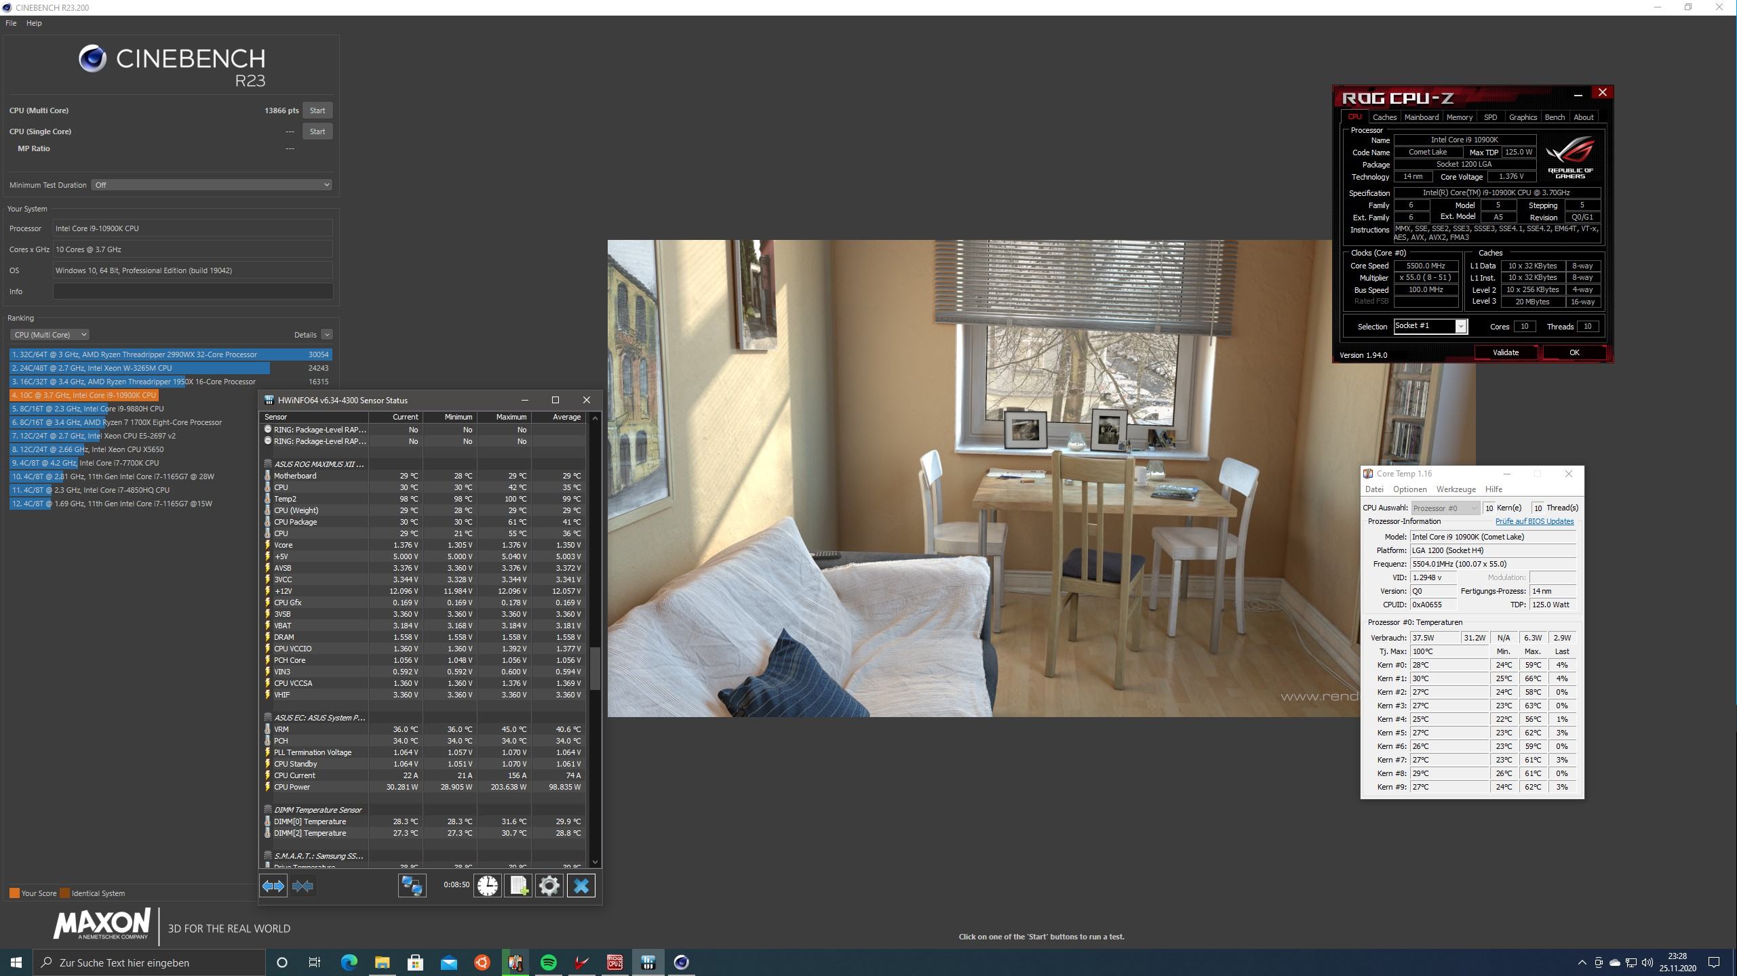Start the CPU Multi Core test
Image resolution: width=1737 pixels, height=976 pixels.
(x=317, y=110)
